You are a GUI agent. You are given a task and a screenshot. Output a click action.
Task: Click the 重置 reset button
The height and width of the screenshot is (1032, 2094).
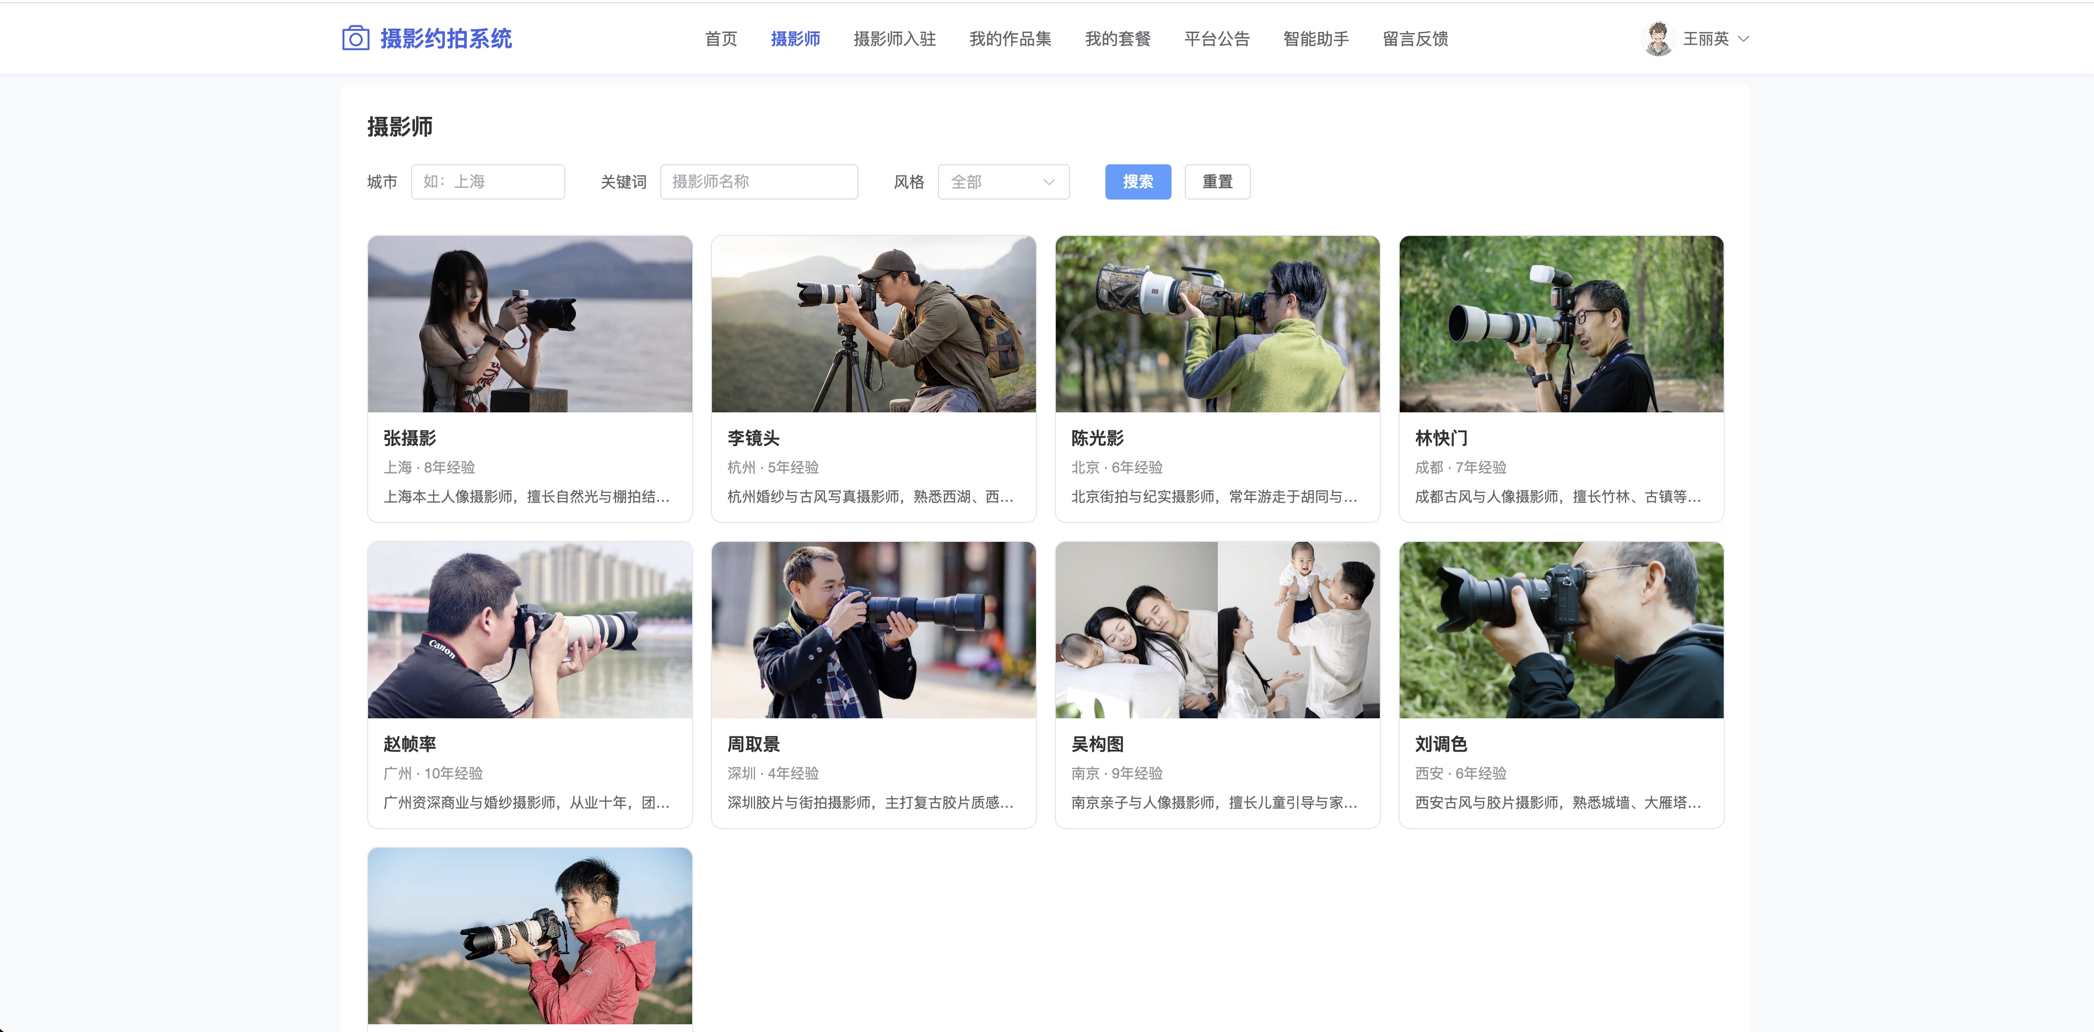1217,181
